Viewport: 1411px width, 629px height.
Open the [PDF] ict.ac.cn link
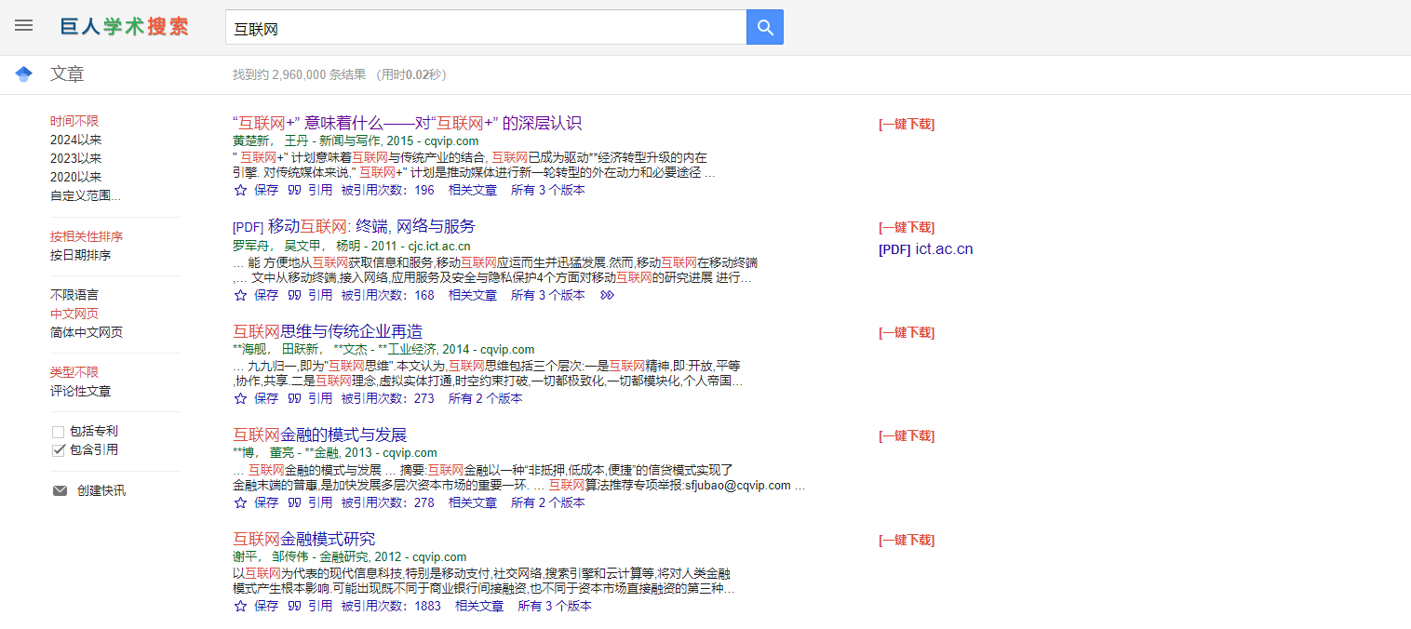[925, 248]
